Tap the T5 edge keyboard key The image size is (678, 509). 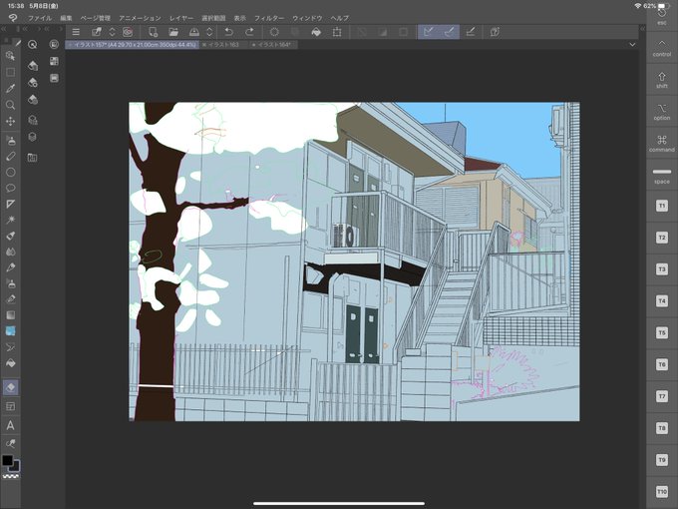click(x=662, y=332)
